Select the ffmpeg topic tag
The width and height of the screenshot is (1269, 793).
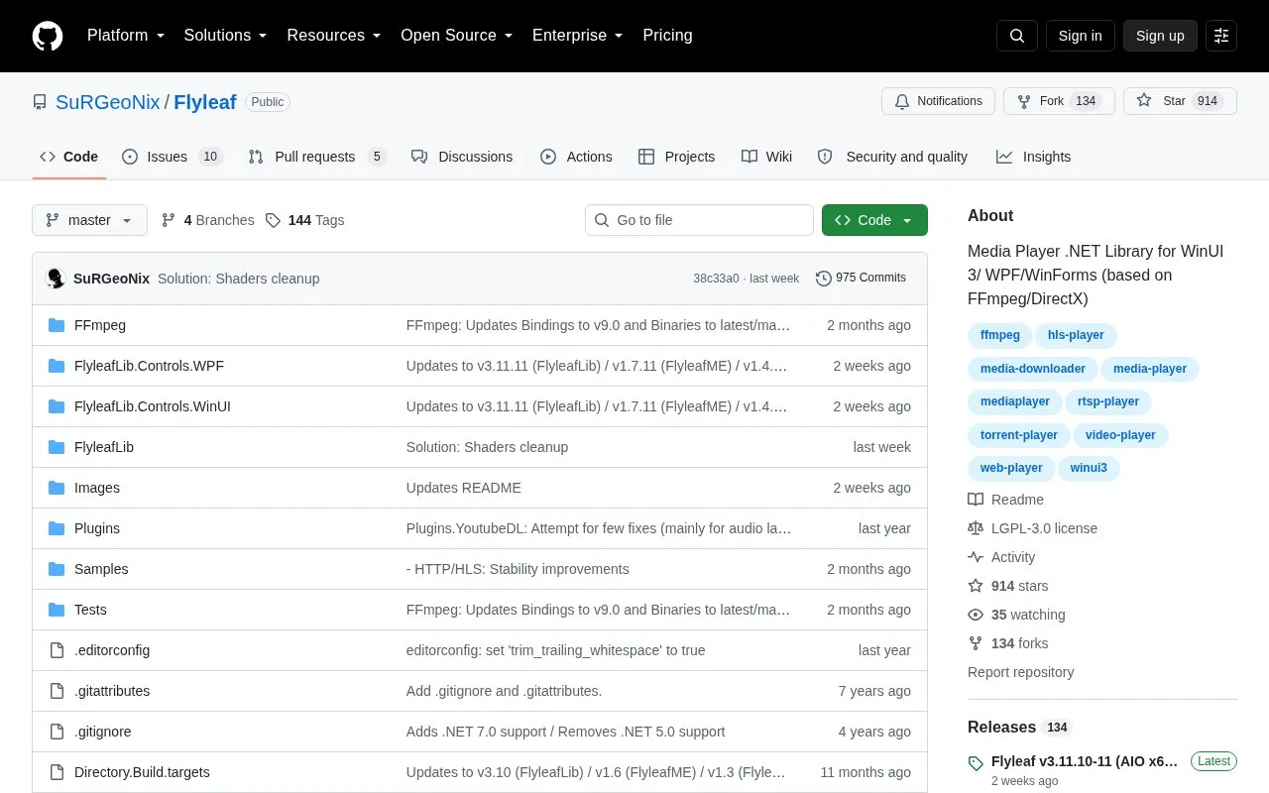1000,335
